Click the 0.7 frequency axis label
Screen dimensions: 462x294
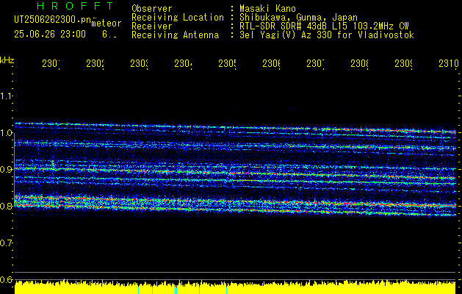pyautogui.click(x=6, y=243)
